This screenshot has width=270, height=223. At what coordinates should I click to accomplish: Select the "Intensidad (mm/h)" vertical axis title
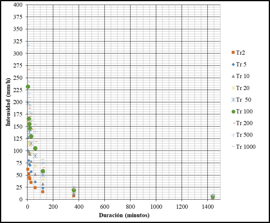coord(8,102)
